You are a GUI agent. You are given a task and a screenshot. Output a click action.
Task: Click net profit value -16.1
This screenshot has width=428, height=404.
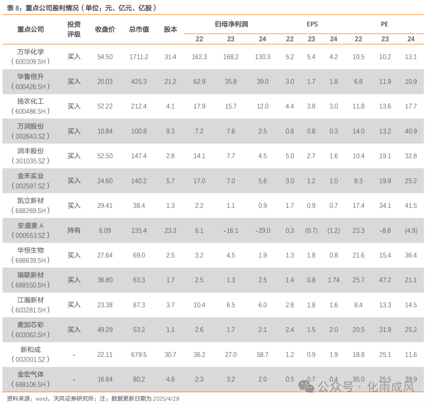[231, 230]
